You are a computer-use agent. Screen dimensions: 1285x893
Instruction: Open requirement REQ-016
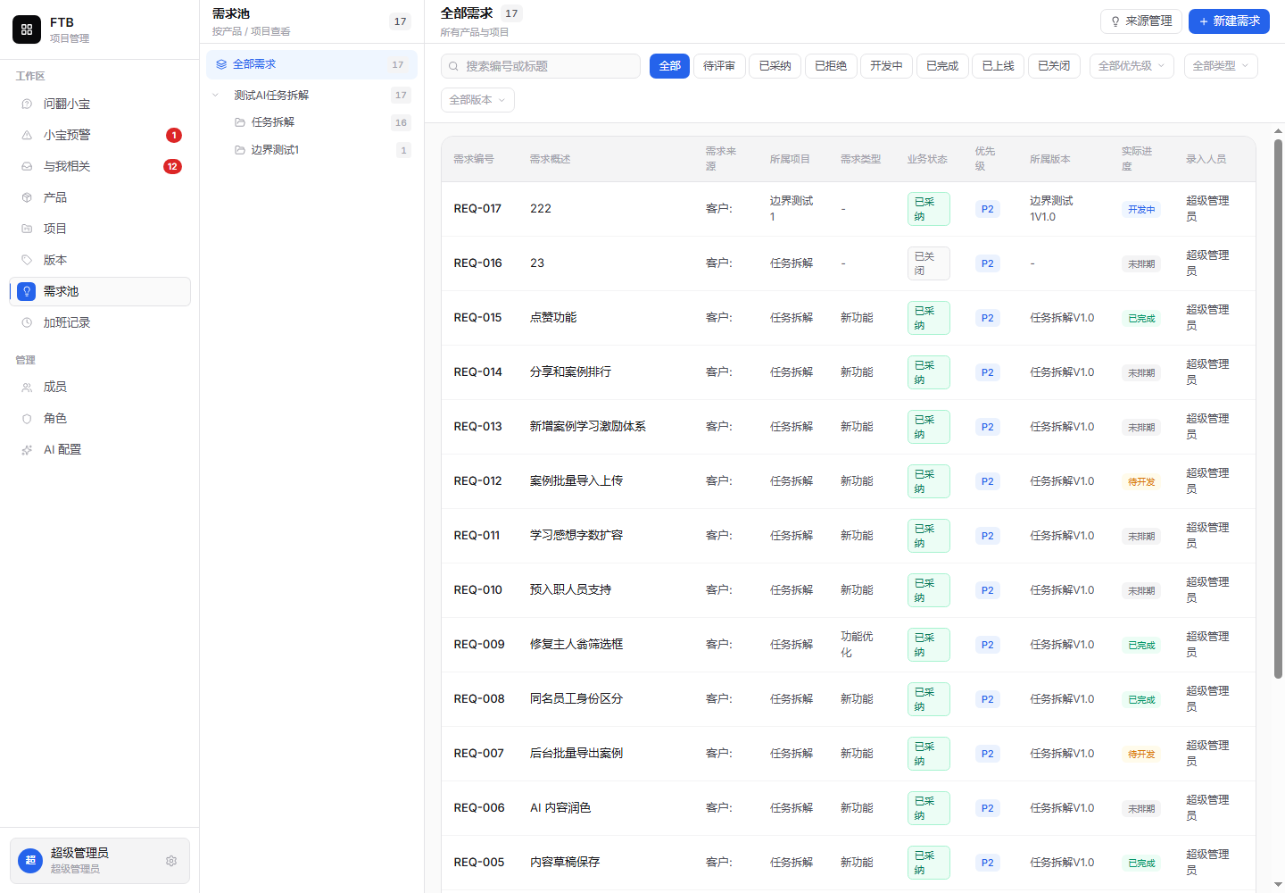477,263
